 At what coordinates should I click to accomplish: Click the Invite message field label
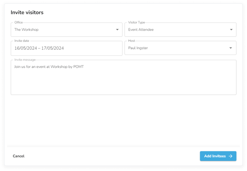pyautogui.click(x=25, y=60)
